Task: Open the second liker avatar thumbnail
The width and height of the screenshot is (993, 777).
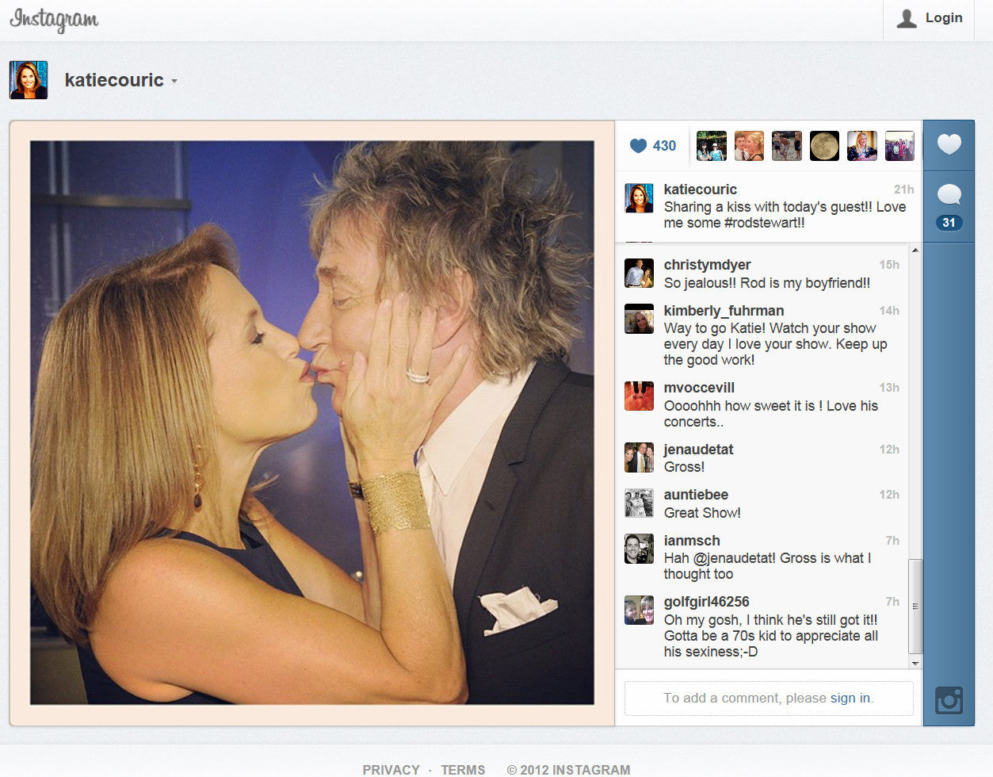Action: pyautogui.click(x=749, y=146)
